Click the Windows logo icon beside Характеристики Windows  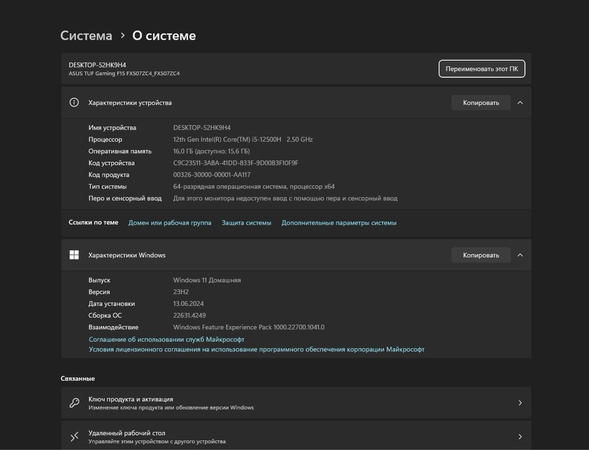[x=74, y=255]
